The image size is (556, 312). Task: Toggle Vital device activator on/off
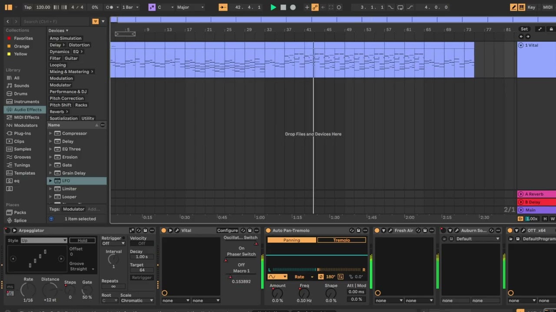(164, 231)
